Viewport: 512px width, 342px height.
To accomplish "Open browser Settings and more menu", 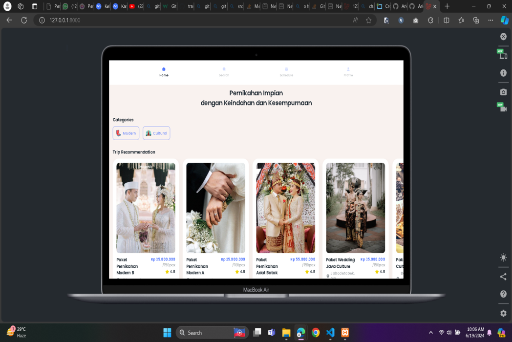I will pos(491,20).
